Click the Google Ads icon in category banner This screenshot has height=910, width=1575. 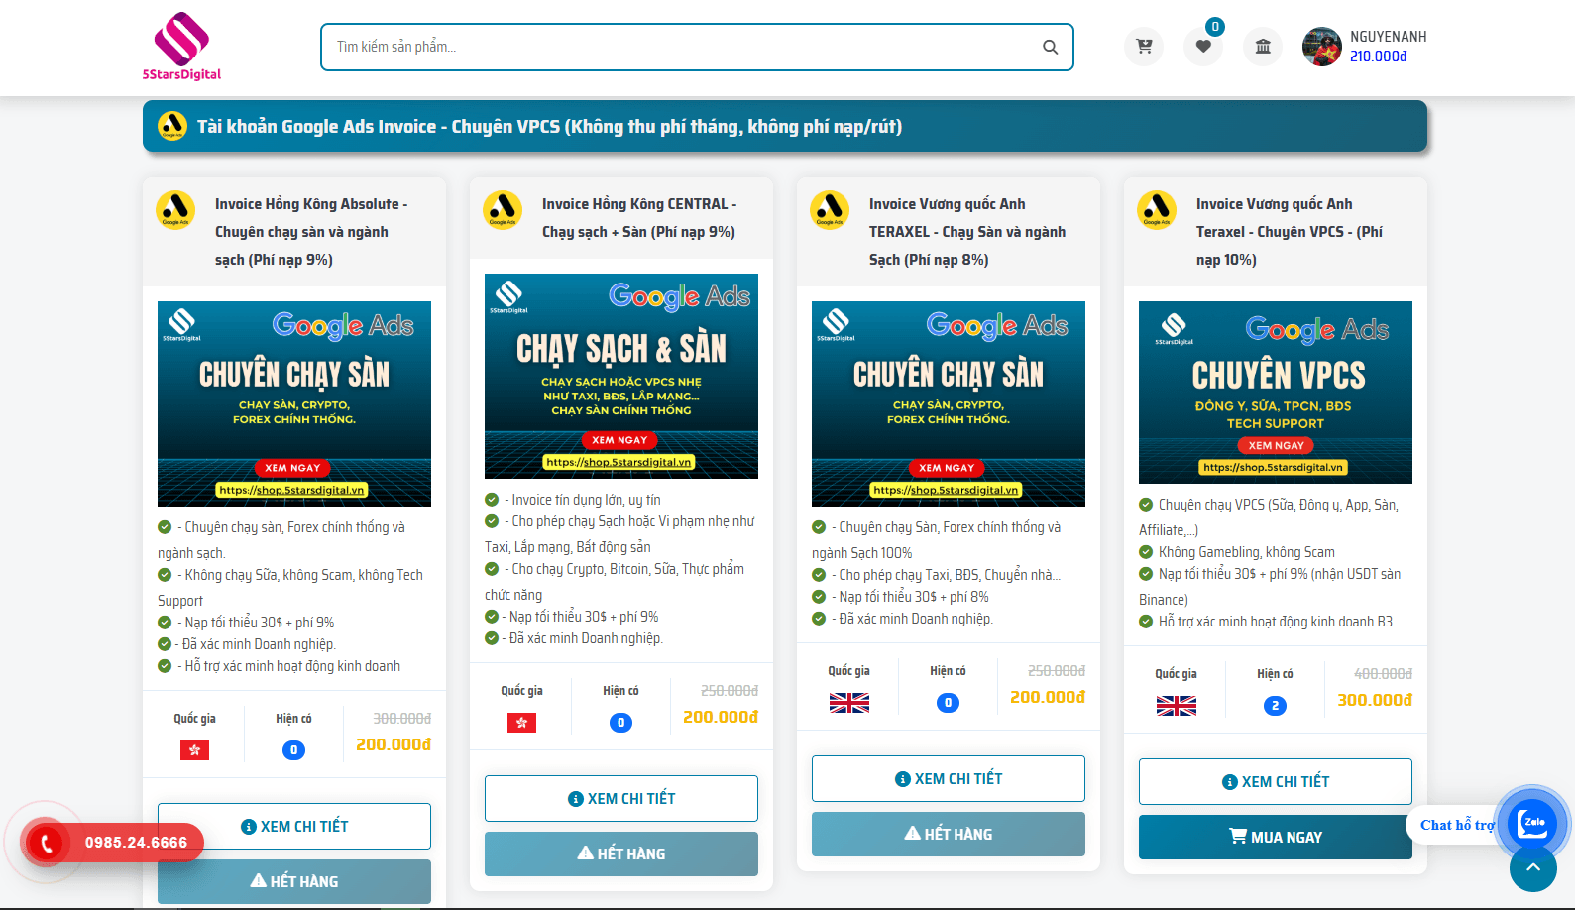(172, 126)
